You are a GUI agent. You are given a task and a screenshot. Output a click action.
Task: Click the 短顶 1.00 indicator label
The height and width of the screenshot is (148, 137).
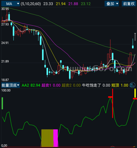point(120,85)
